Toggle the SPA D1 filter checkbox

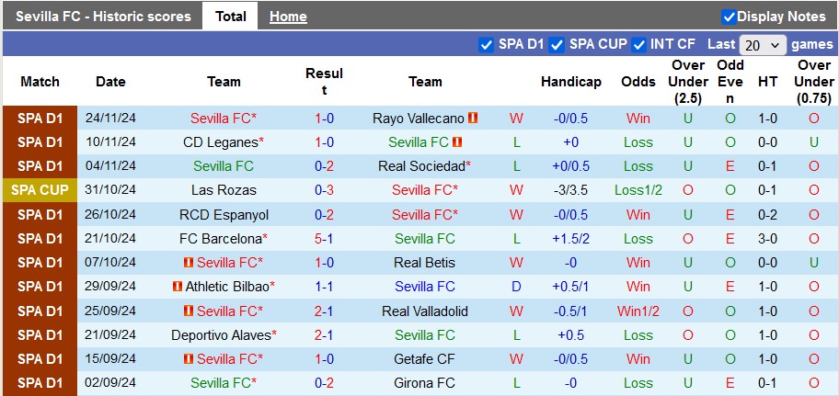click(x=486, y=44)
